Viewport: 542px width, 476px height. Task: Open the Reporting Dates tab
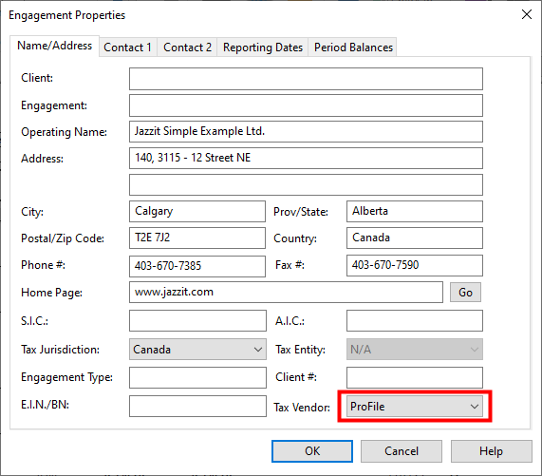263,48
